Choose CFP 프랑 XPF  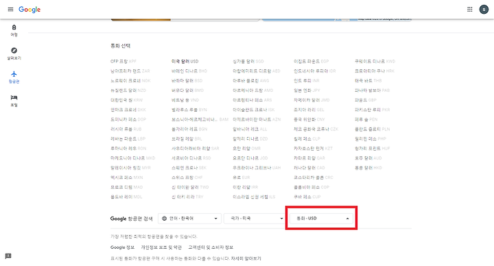[123, 62]
